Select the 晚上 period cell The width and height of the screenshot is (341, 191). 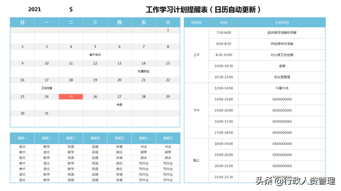[197, 160]
